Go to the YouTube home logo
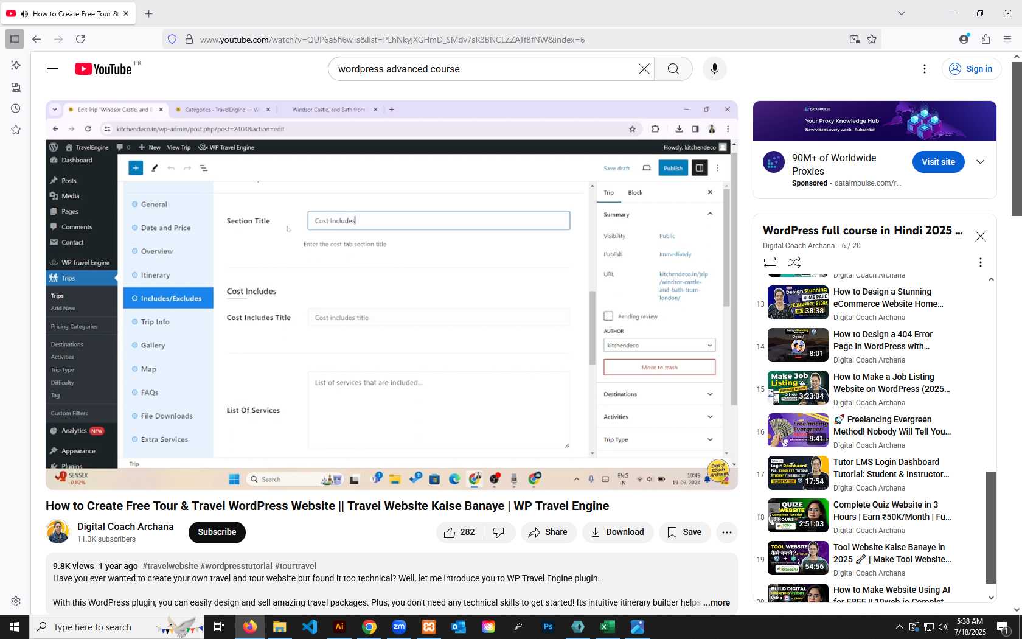 tap(103, 69)
